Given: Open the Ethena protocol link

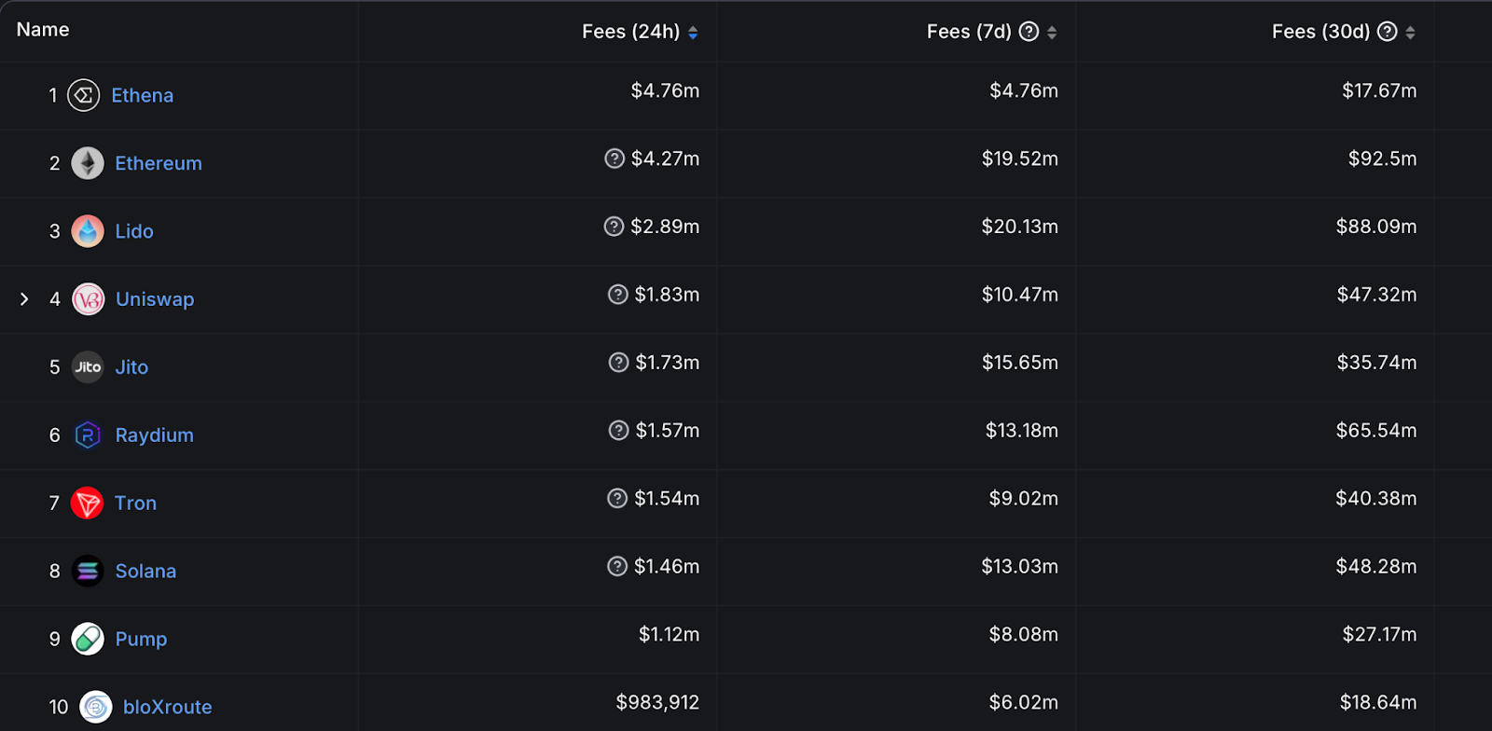Looking at the screenshot, I should click(143, 95).
